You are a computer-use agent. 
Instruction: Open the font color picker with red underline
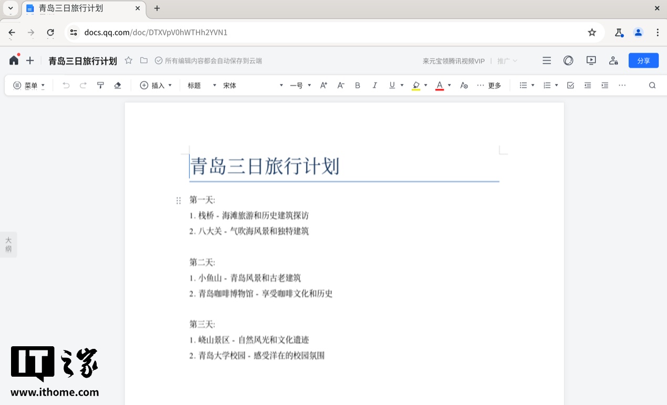(440, 85)
